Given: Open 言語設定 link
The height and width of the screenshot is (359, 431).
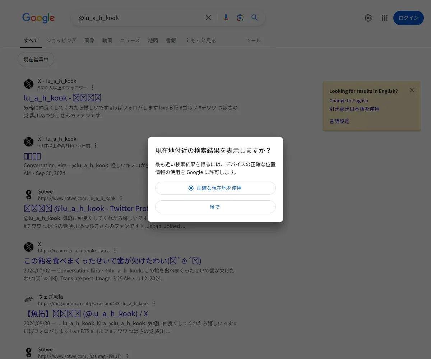Looking at the screenshot, I should (339, 121).
